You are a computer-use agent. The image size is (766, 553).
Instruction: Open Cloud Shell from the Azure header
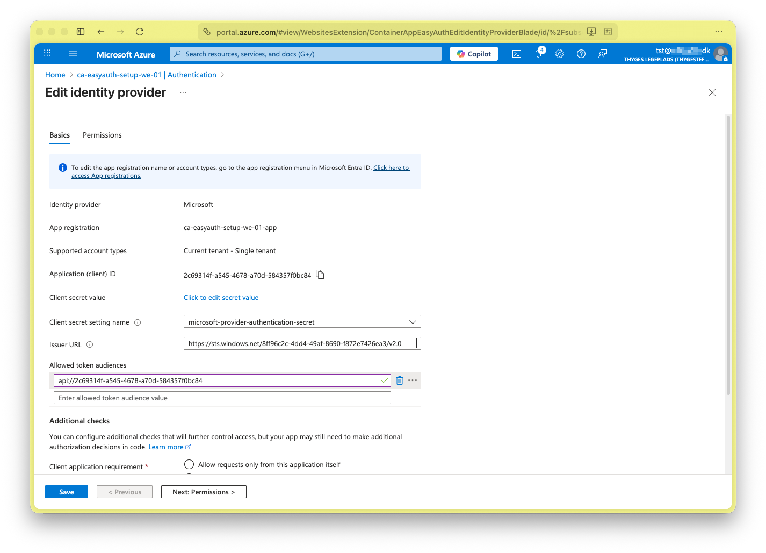(x=517, y=54)
